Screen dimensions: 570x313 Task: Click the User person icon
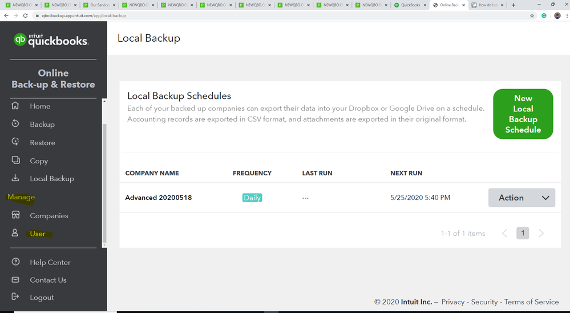pyautogui.click(x=15, y=232)
